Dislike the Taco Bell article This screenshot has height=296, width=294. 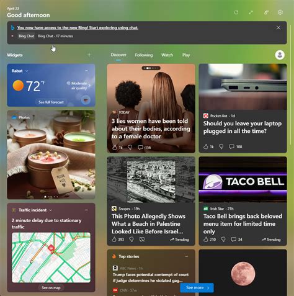tap(223, 240)
